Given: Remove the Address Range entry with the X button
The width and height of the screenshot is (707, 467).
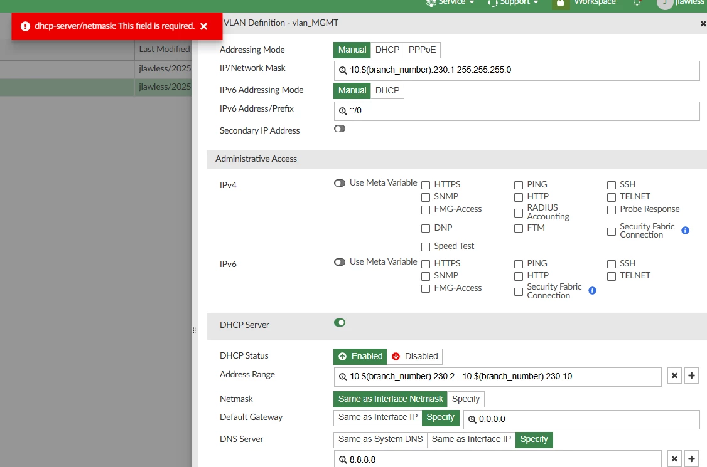Looking at the screenshot, I should click(674, 375).
